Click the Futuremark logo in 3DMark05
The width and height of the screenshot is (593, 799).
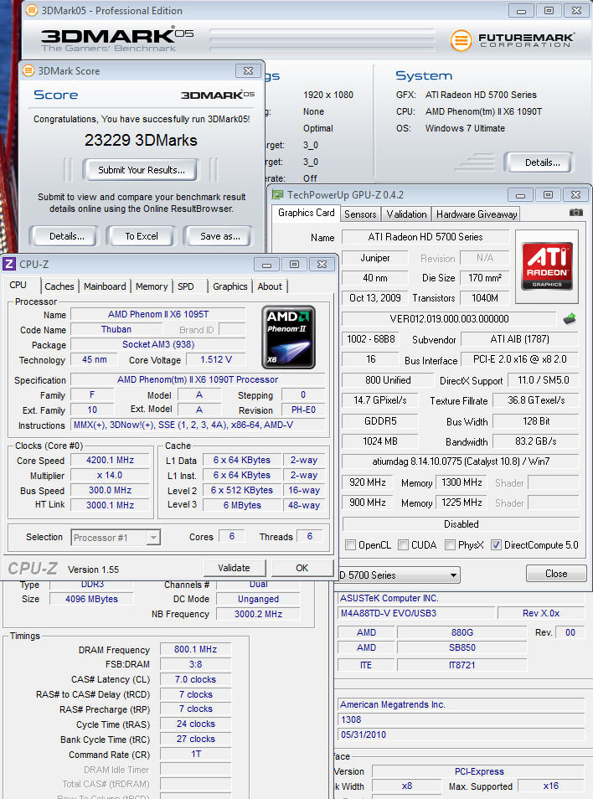pyautogui.click(x=512, y=40)
